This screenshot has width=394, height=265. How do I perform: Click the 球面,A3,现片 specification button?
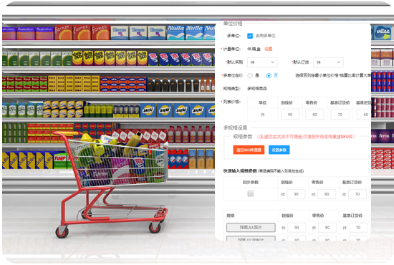pyautogui.click(x=251, y=227)
